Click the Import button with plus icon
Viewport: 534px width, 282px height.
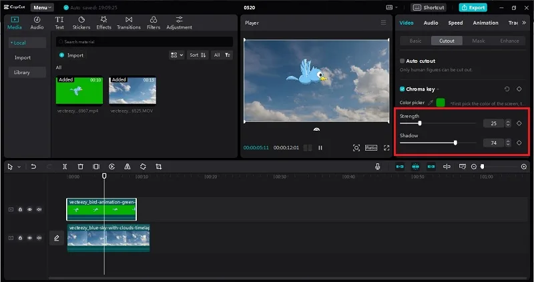71,55
